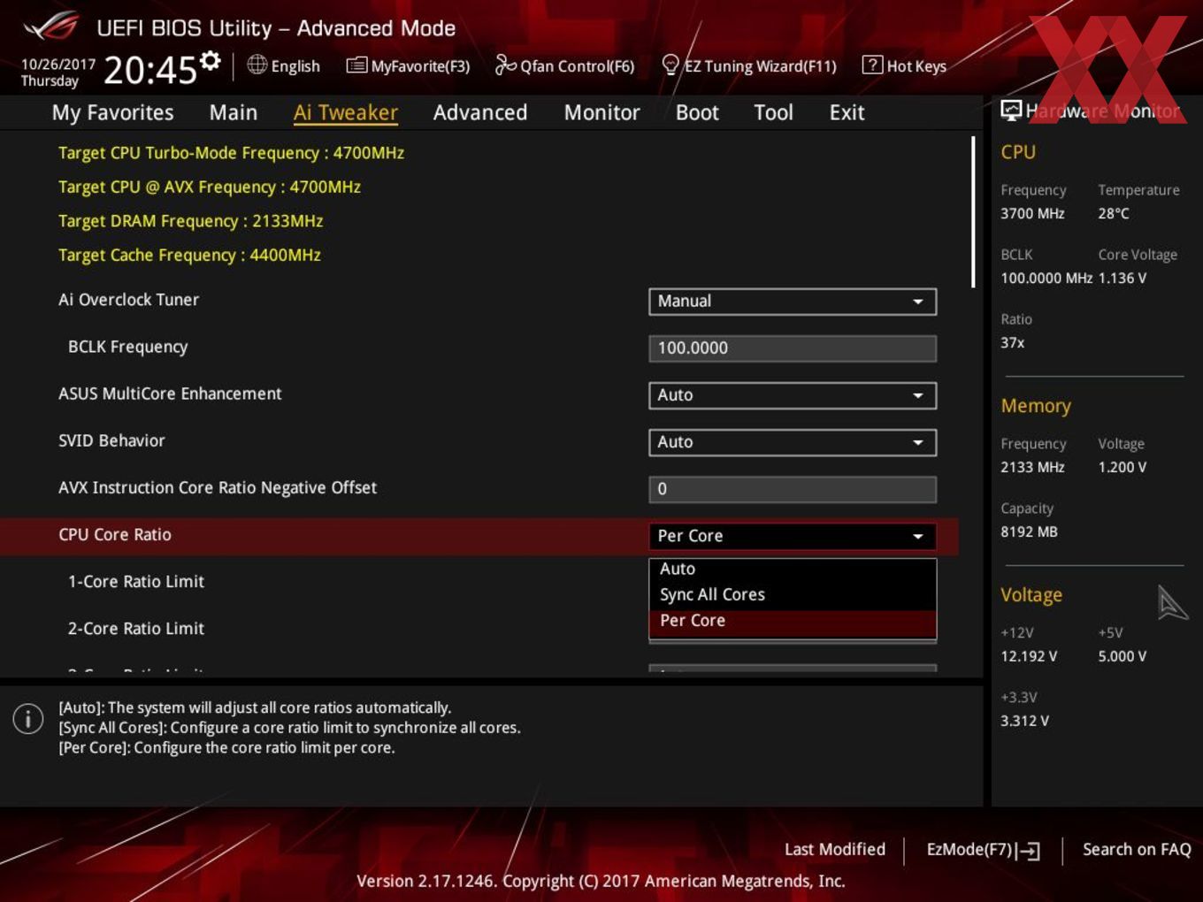Click Target DRAM Frequency : 2133MHz text

coord(190,221)
